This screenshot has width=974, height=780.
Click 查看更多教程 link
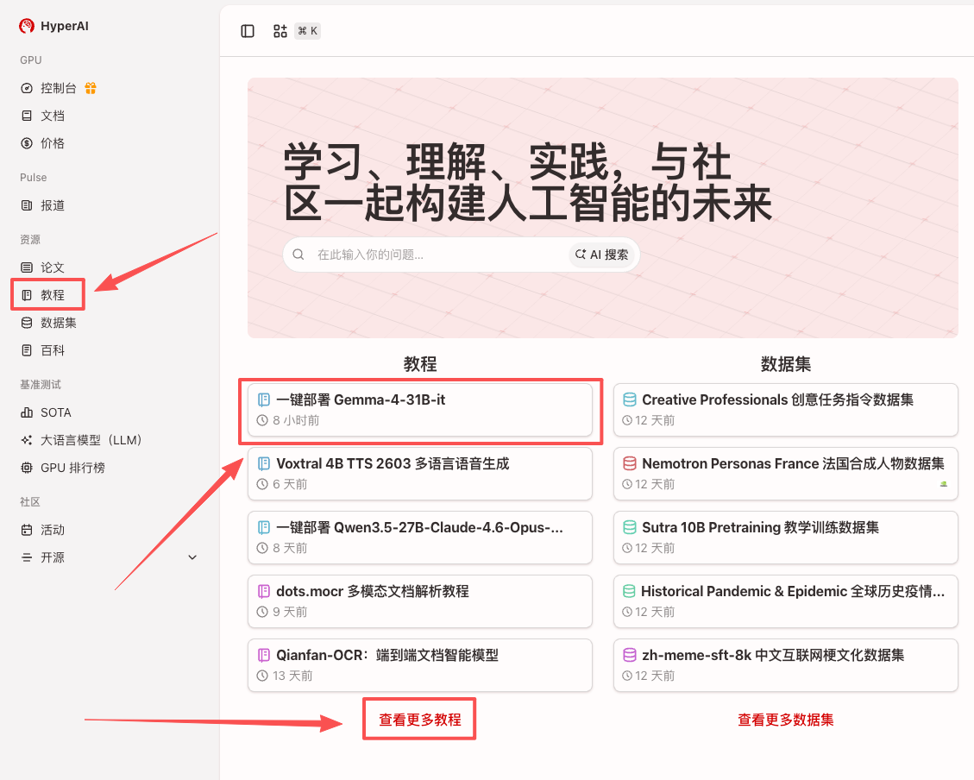(419, 720)
